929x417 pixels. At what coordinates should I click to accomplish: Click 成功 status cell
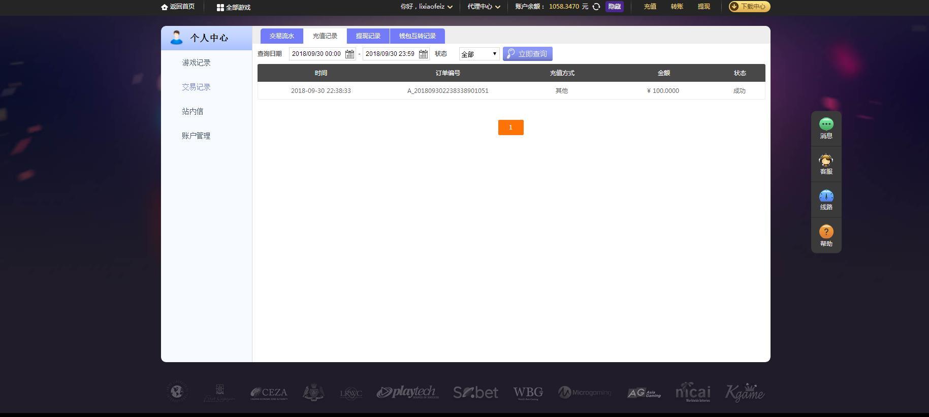pyautogui.click(x=740, y=91)
